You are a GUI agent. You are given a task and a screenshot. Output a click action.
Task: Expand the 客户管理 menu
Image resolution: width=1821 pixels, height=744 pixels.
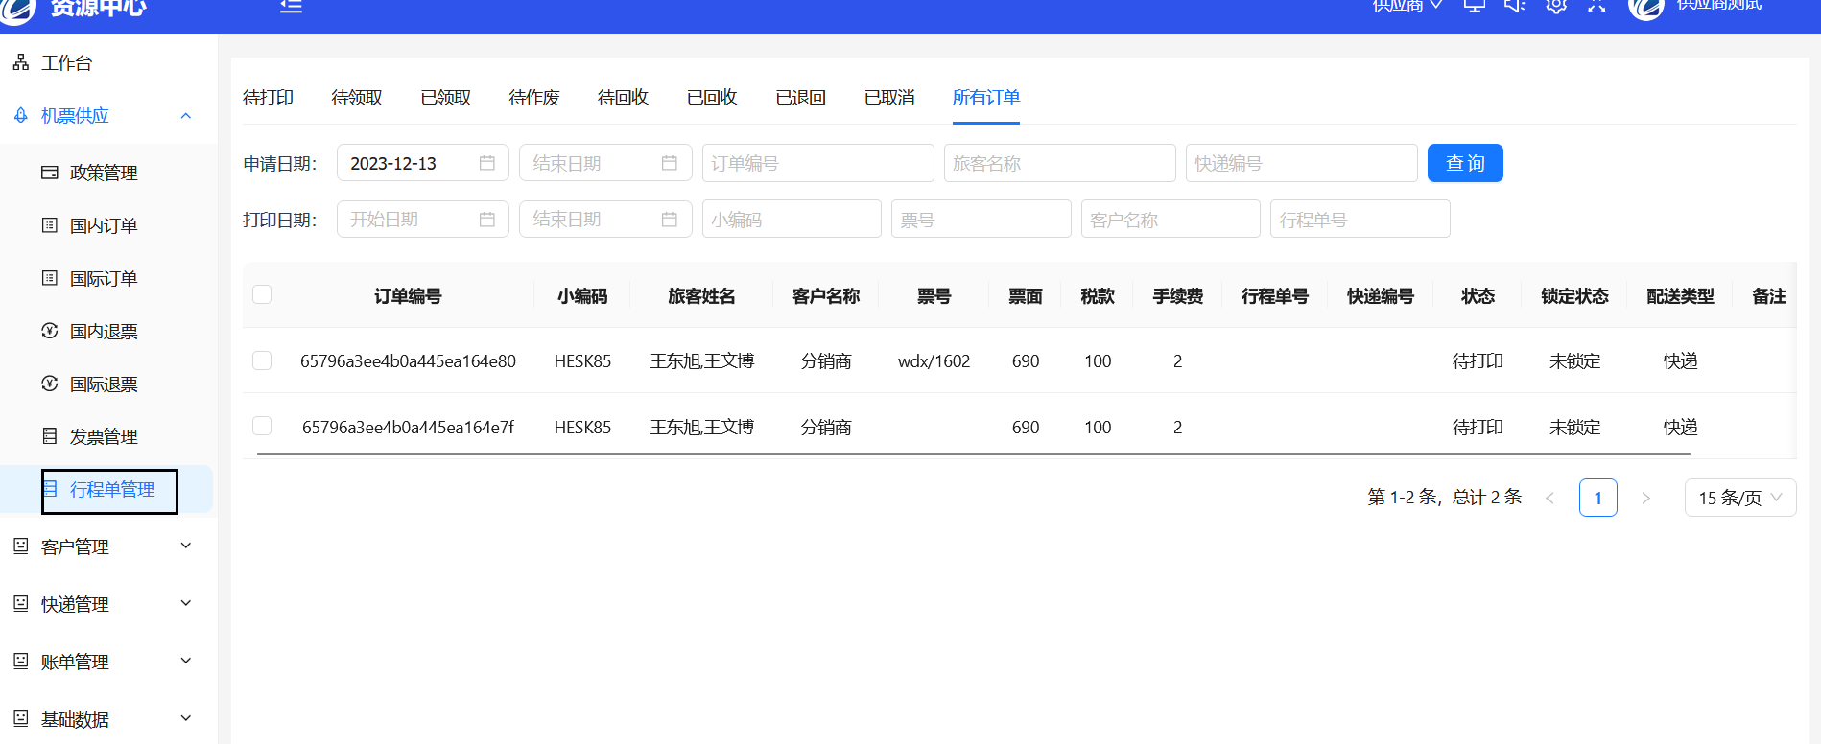[186, 546]
